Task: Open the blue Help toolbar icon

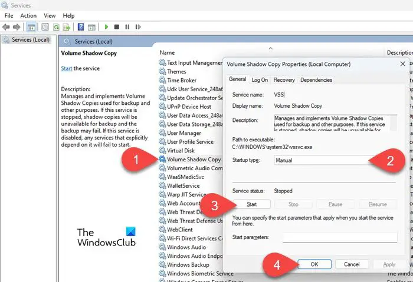Action: [81, 27]
